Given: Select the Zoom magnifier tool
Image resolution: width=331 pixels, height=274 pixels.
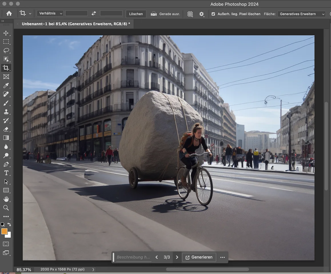Looking at the screenshot, I should (6, 208).
